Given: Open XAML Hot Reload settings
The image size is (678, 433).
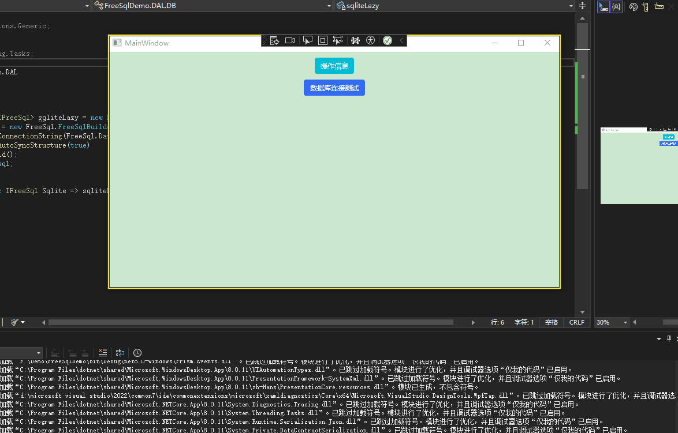Looking at the screenshot, I should click(355, 40).
